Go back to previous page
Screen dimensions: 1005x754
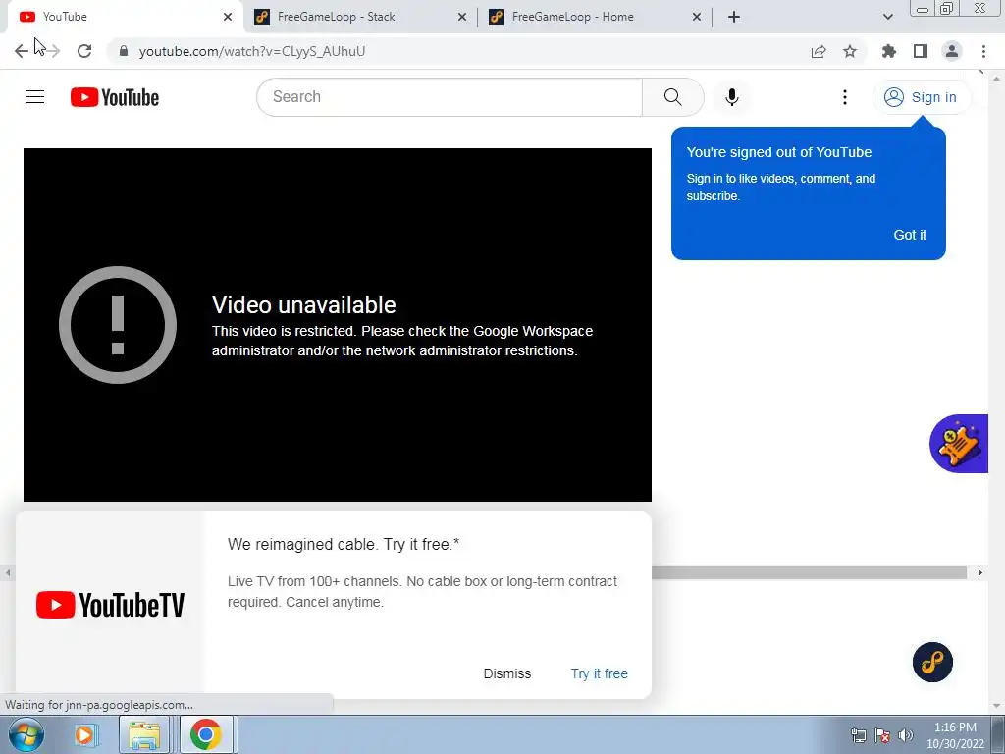coord(22,51)
